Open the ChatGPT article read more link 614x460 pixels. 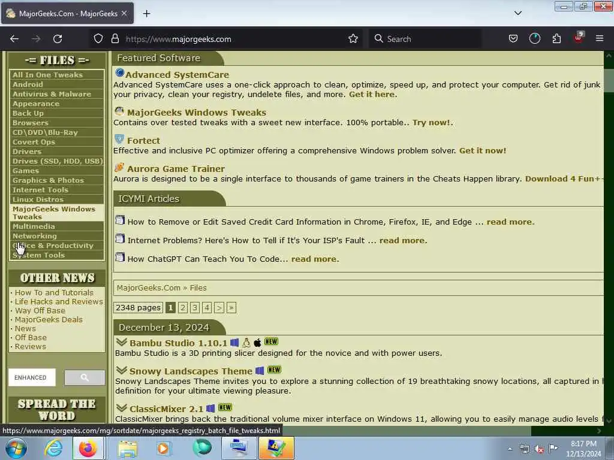click(314, 259)
